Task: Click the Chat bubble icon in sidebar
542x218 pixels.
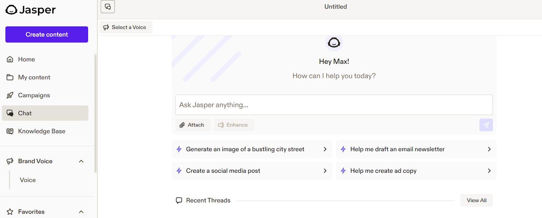Action: tap(10, 113)
